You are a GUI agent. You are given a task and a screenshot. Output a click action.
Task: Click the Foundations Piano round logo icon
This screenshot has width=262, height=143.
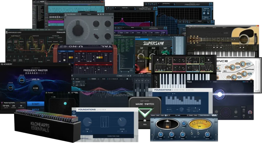tap(74, 113)
